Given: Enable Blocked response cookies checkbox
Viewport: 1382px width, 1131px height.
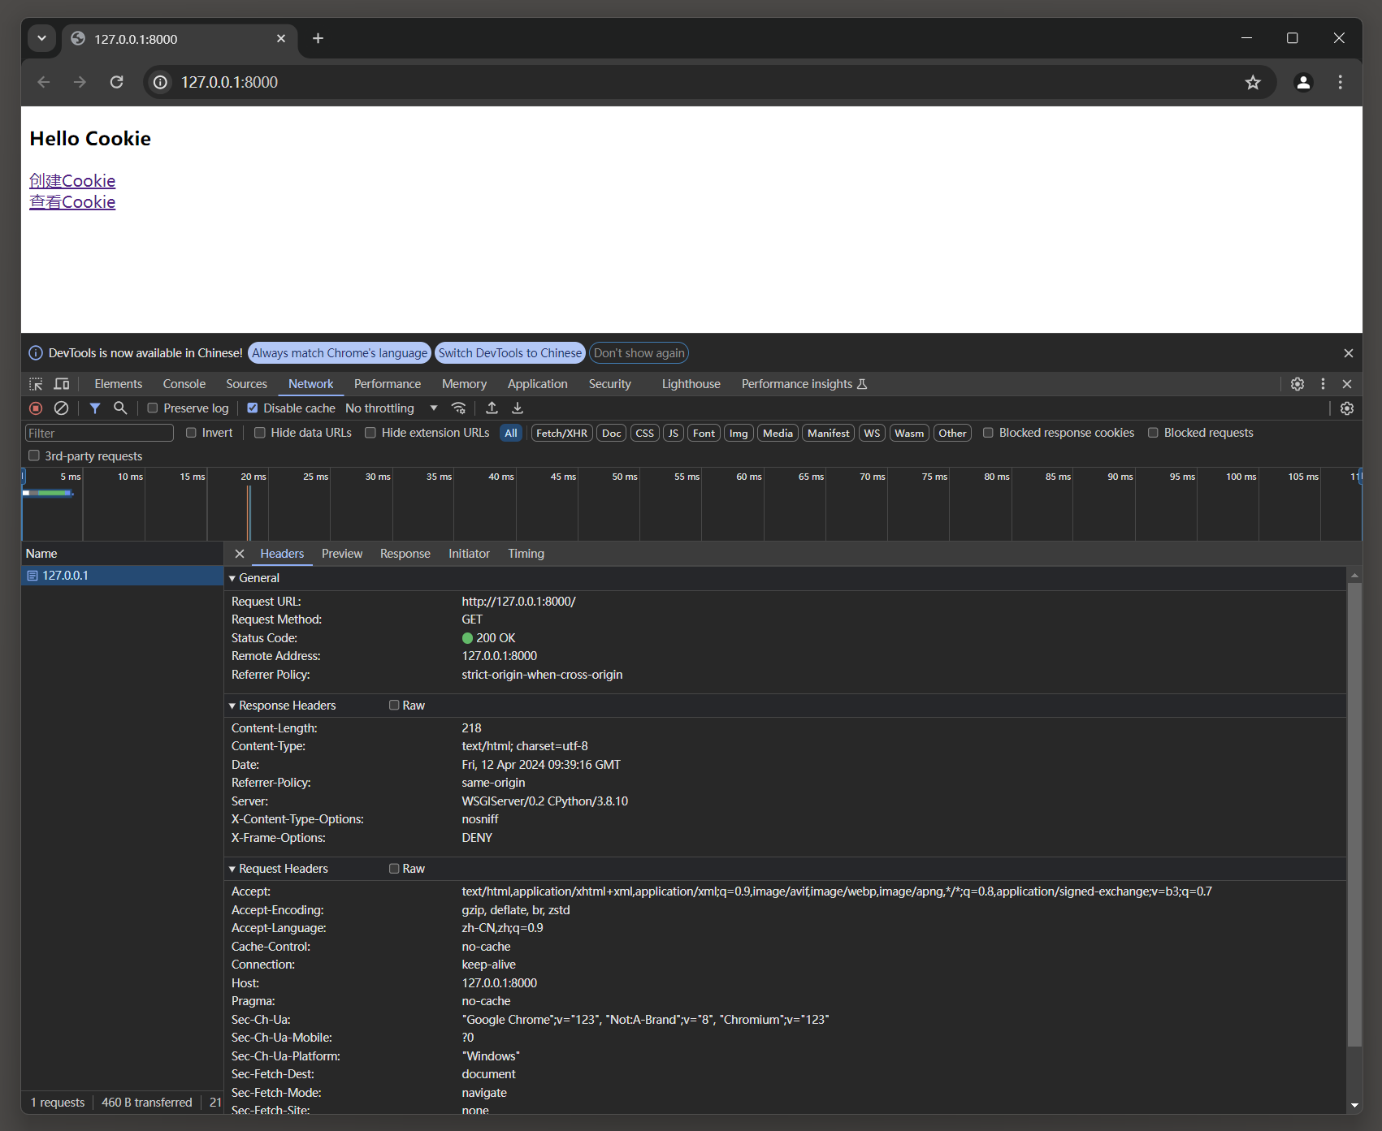Looking at the screenshot, I should [988, 433].
